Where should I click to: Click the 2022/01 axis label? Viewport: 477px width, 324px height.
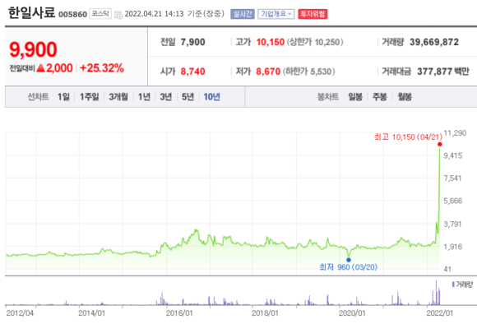[440, 313]
